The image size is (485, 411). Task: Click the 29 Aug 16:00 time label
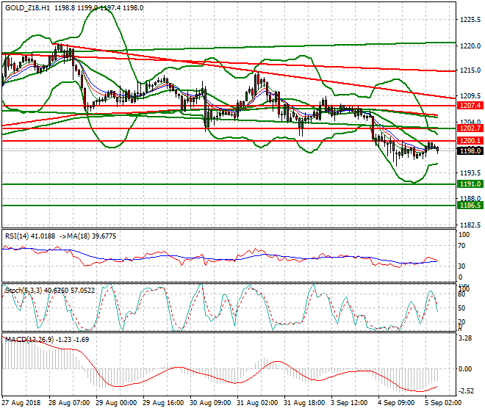click(x=163, y=403)
